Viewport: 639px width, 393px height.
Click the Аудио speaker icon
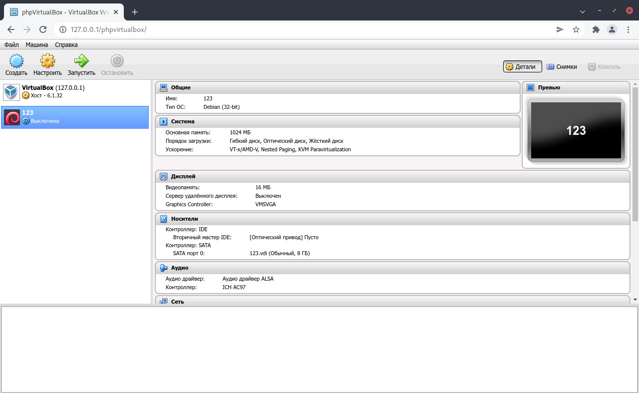(163, 268)
